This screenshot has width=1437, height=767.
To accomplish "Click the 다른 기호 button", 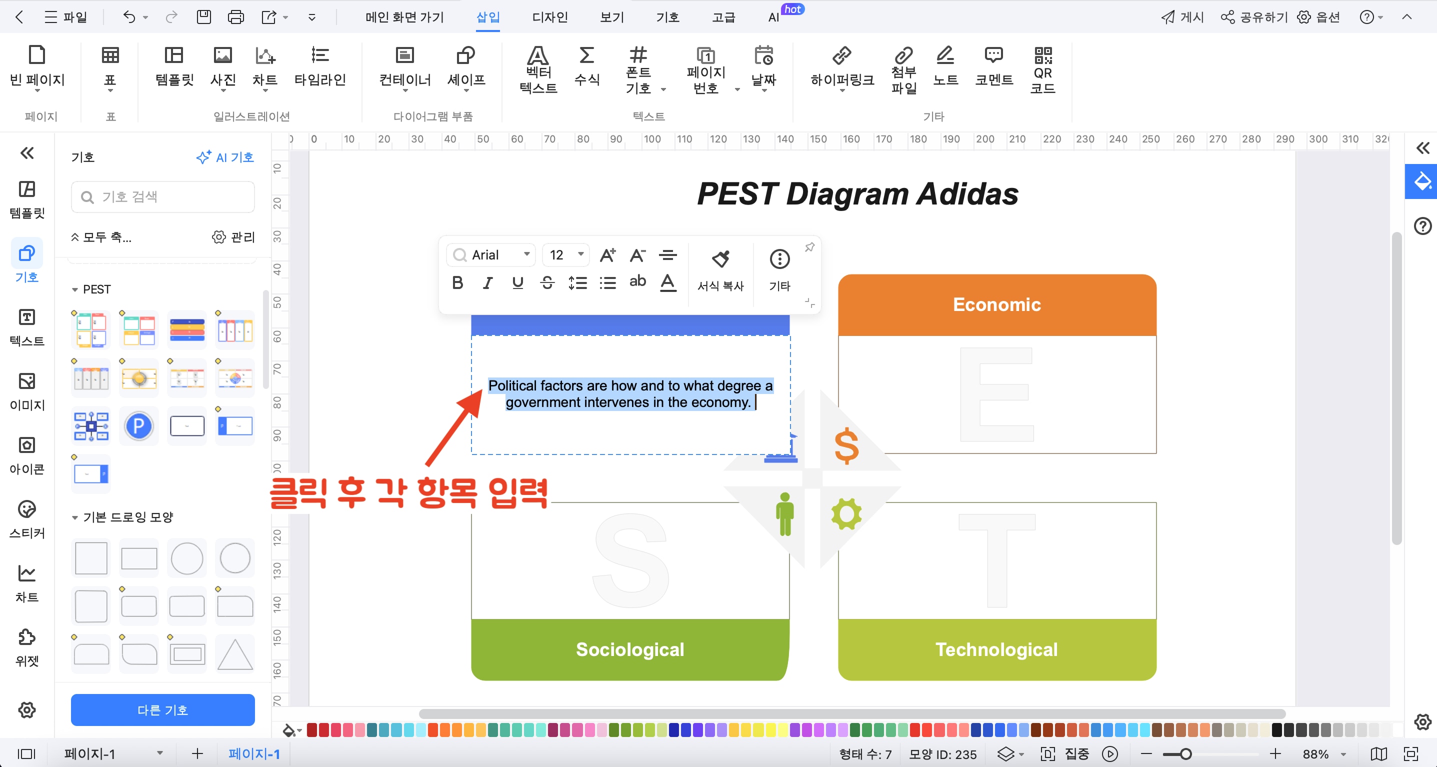I will point(162,709).
